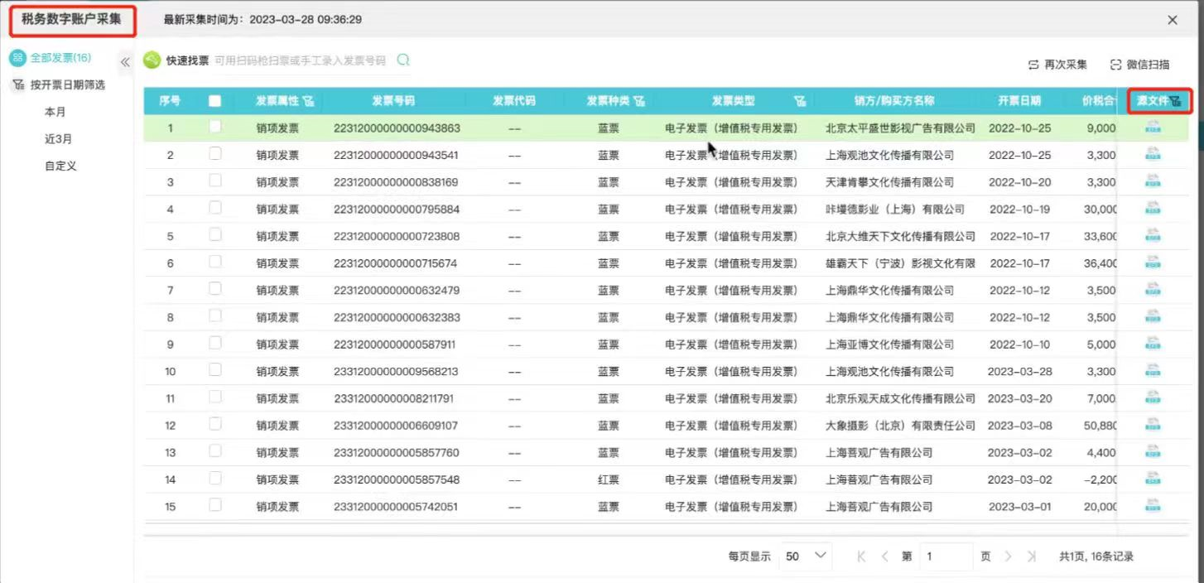The height and width of the screenshot is (583, 1204).
Task: Collapse the left sidebar with double-chevron icon
Action: pos(125,62)
